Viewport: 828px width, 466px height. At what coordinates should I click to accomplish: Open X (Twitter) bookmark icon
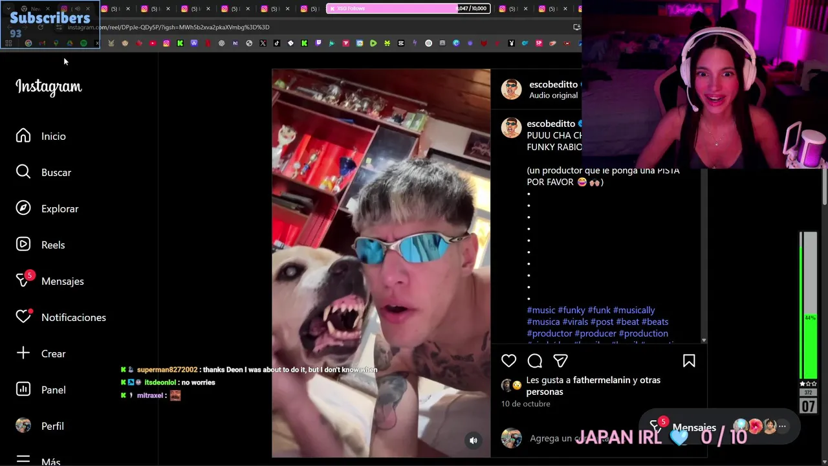263,43
